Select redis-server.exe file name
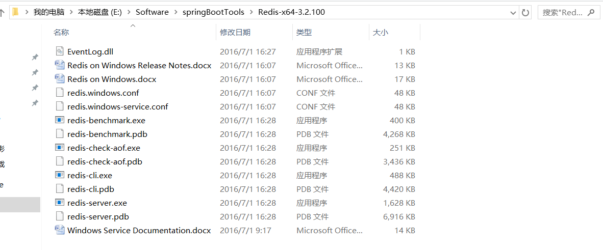Viewport: 603px width, 250px height. (x=97, y=203)
